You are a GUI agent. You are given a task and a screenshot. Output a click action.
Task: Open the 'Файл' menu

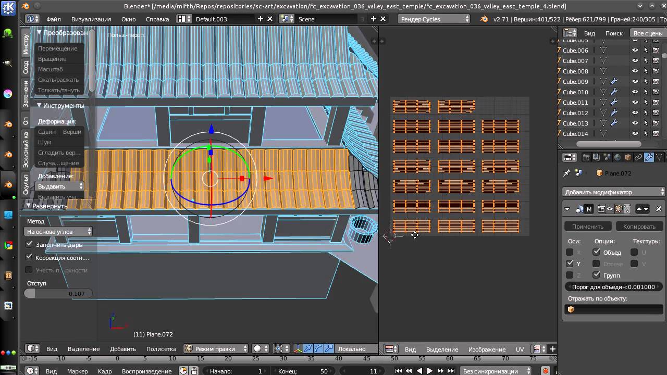[54, 19]
